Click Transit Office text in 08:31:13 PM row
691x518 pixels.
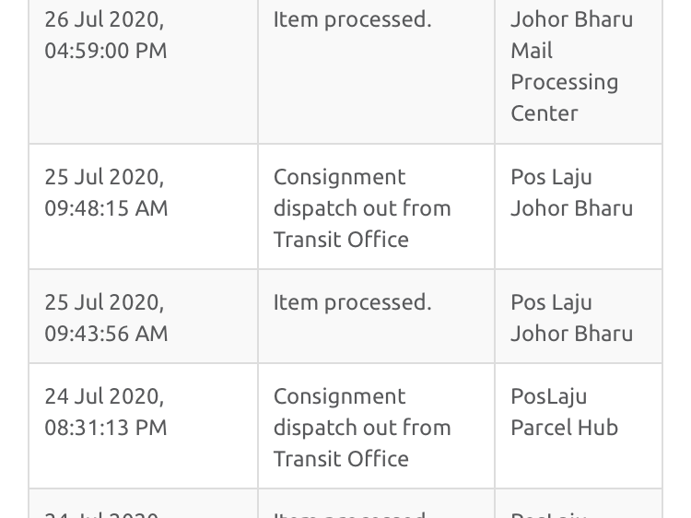[x=341, y=459]
